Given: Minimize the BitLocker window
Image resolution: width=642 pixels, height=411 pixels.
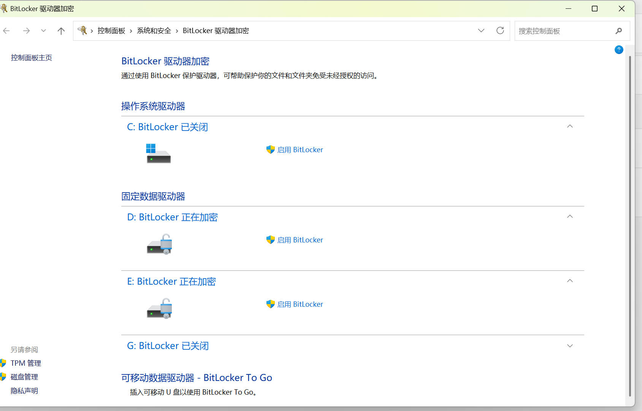Looking at the screenshot, I should 569,8.
